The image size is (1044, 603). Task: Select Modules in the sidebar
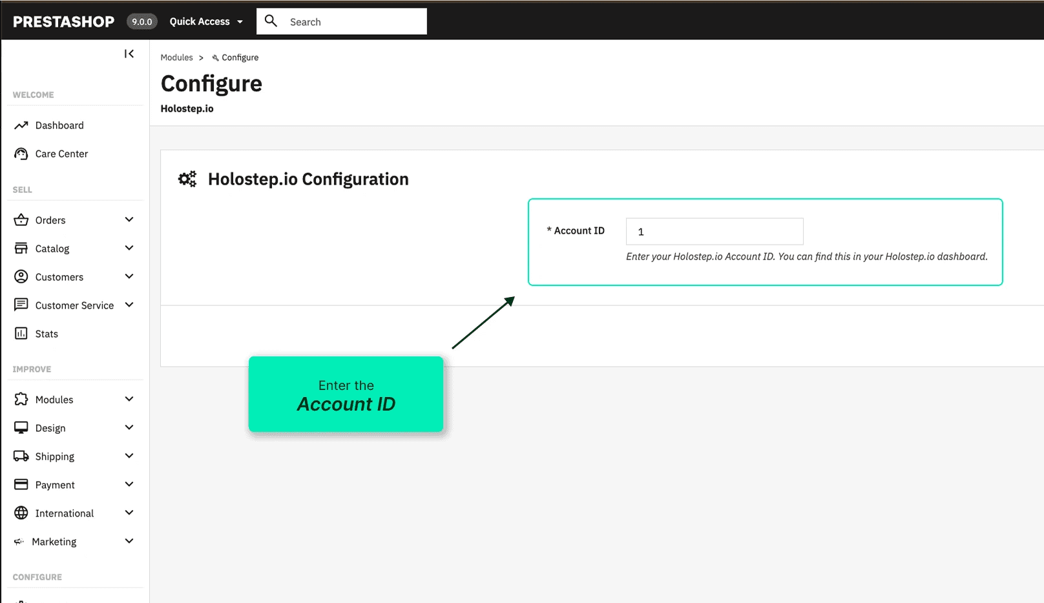tap(54, 400)
